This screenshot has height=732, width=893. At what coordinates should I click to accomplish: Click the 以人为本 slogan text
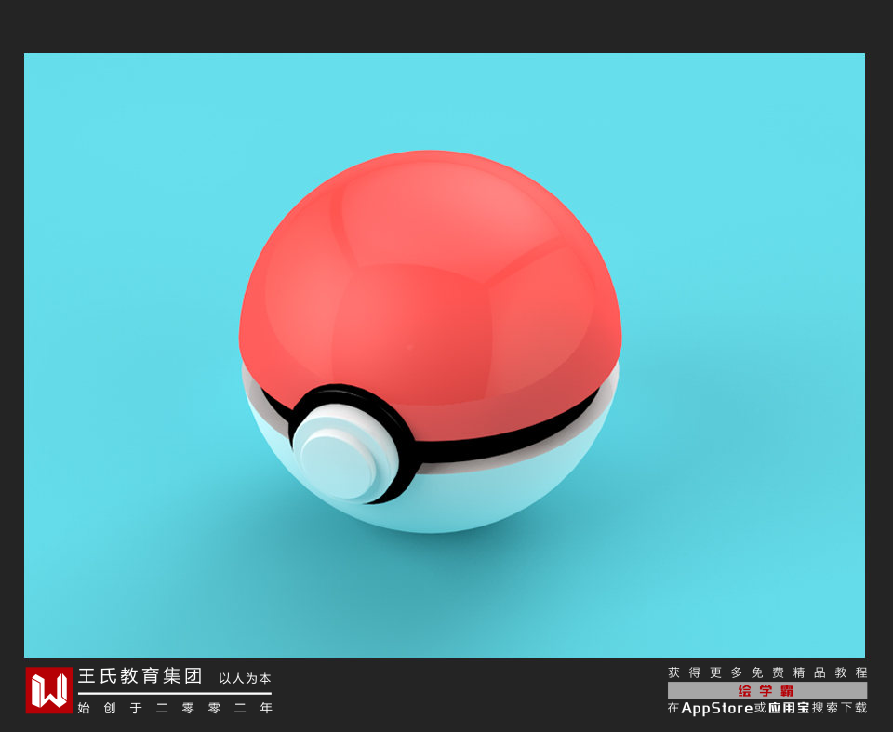tap(245, 678)
